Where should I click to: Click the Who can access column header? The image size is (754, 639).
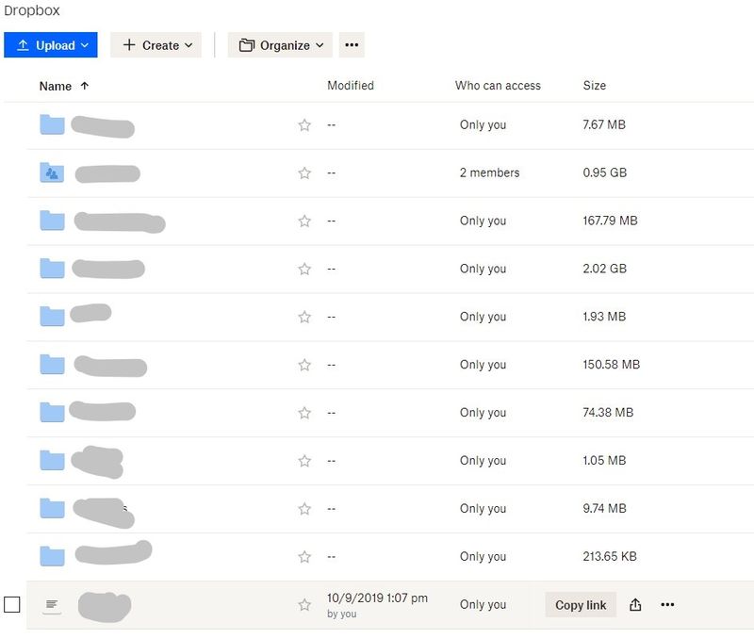point(498,86)
